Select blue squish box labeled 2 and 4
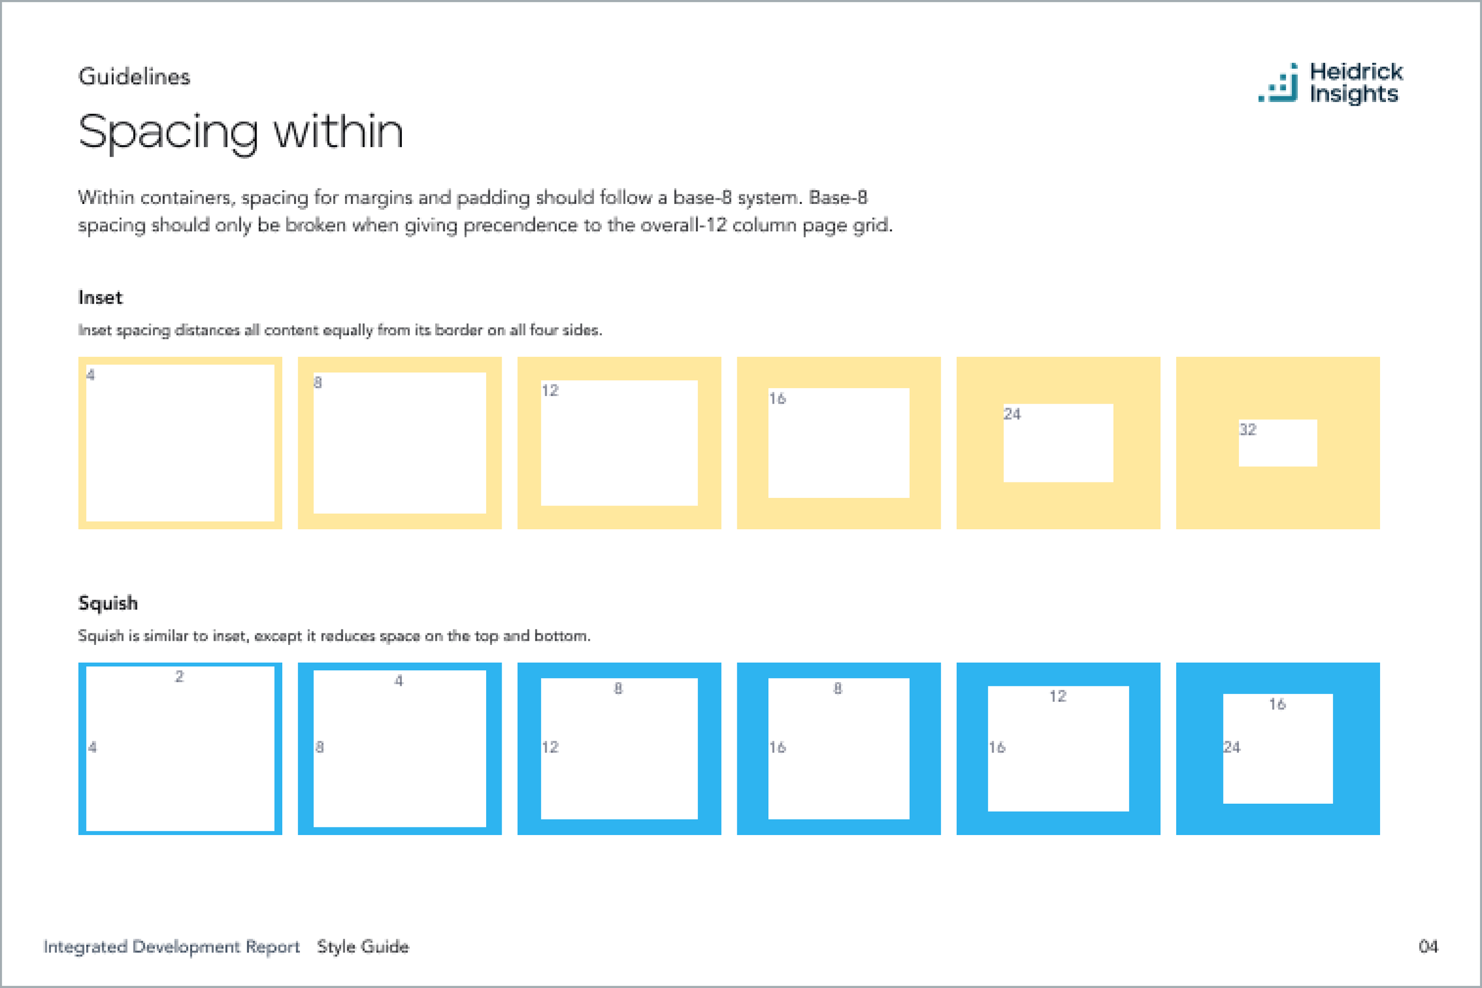Viewport: 1482px width, 988px height. click(180, 749)
